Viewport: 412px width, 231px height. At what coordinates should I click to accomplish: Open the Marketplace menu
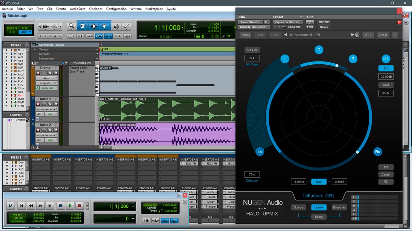tap(154, 9)
